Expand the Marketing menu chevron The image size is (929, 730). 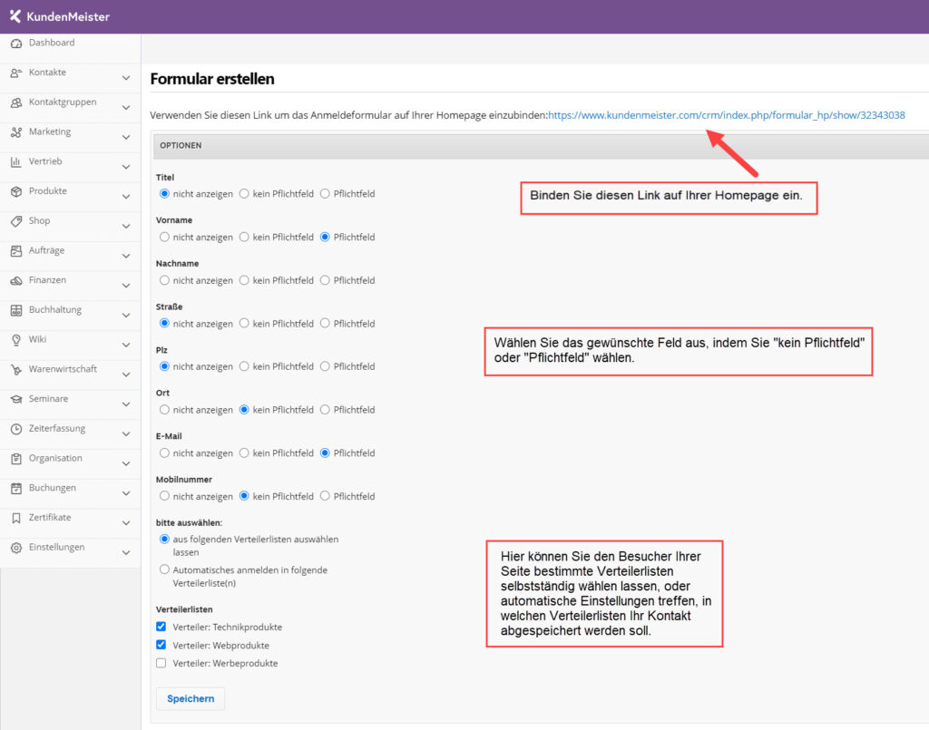[126, 137]
